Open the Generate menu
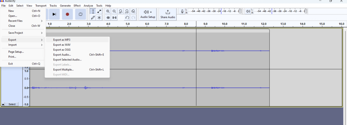The image size is (347, 125). (65, 5)
